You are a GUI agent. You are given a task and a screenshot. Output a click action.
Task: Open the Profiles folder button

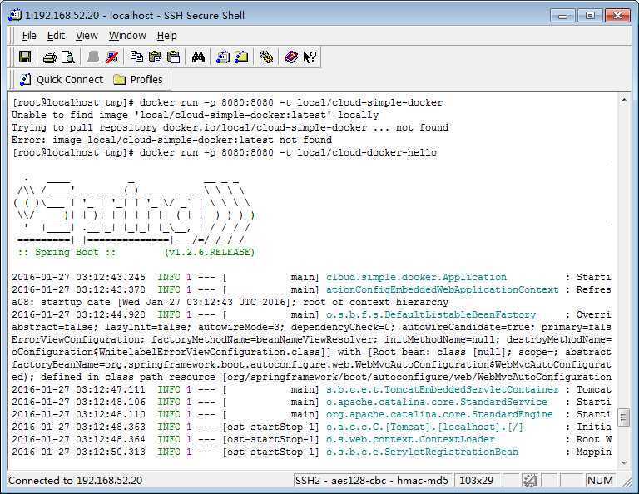pos(138,79)
